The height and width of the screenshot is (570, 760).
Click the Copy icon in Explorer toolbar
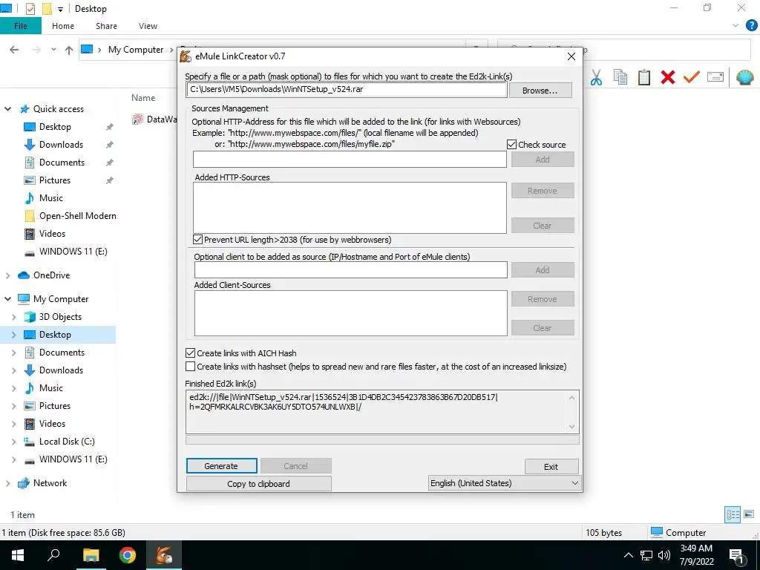(x=620, y=77)
